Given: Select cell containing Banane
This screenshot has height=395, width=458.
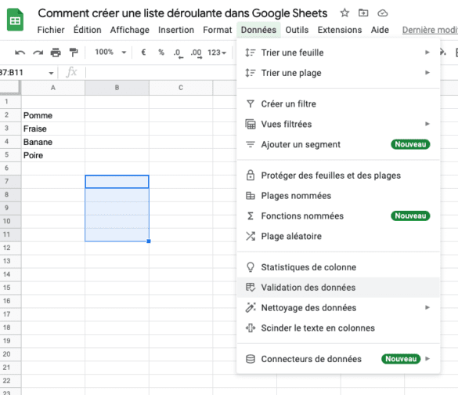Looking at the screenshot, I should (x=53, y=142).
